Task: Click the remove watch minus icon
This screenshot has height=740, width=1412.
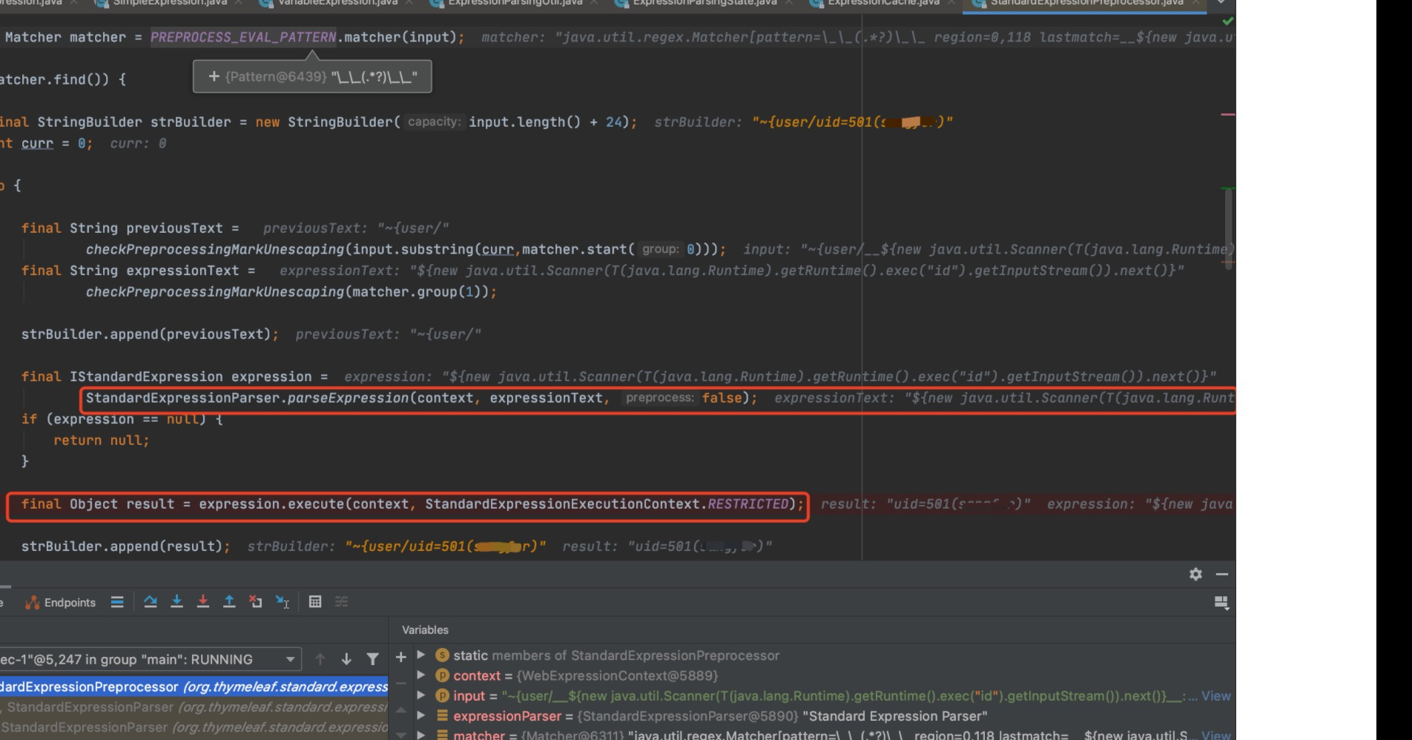Action: tap(401, 684)
